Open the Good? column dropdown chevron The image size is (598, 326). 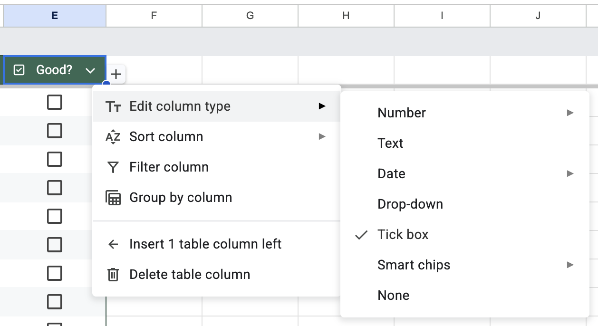pyautogui.click(x=90, y=70)
